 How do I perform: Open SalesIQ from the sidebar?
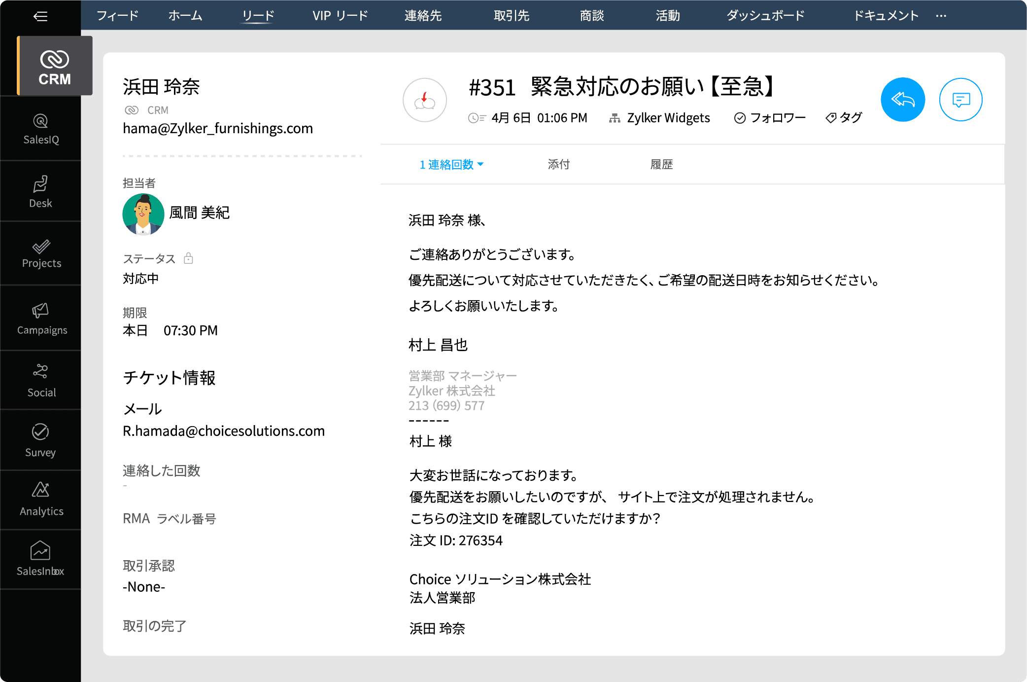click(41, 129)
